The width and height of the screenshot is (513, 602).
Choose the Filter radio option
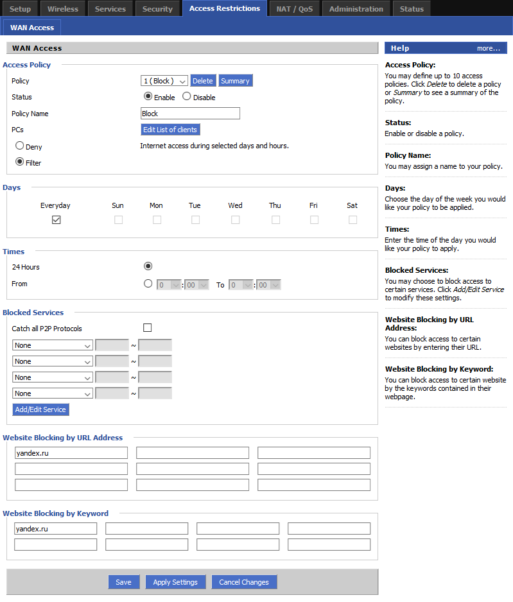[x=20, y=162]
